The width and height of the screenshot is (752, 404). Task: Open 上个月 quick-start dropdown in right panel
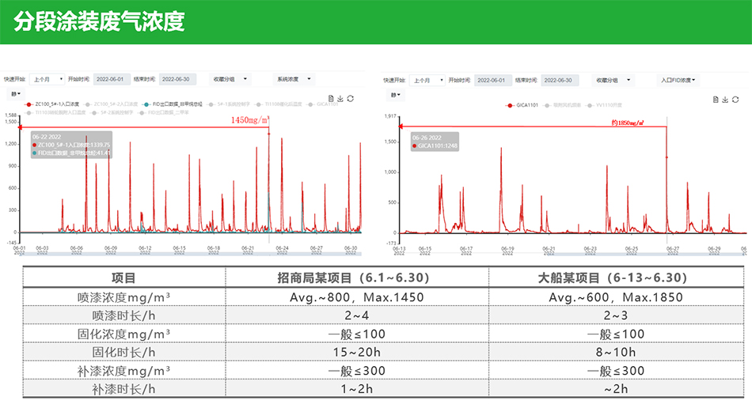pos(427,80)
